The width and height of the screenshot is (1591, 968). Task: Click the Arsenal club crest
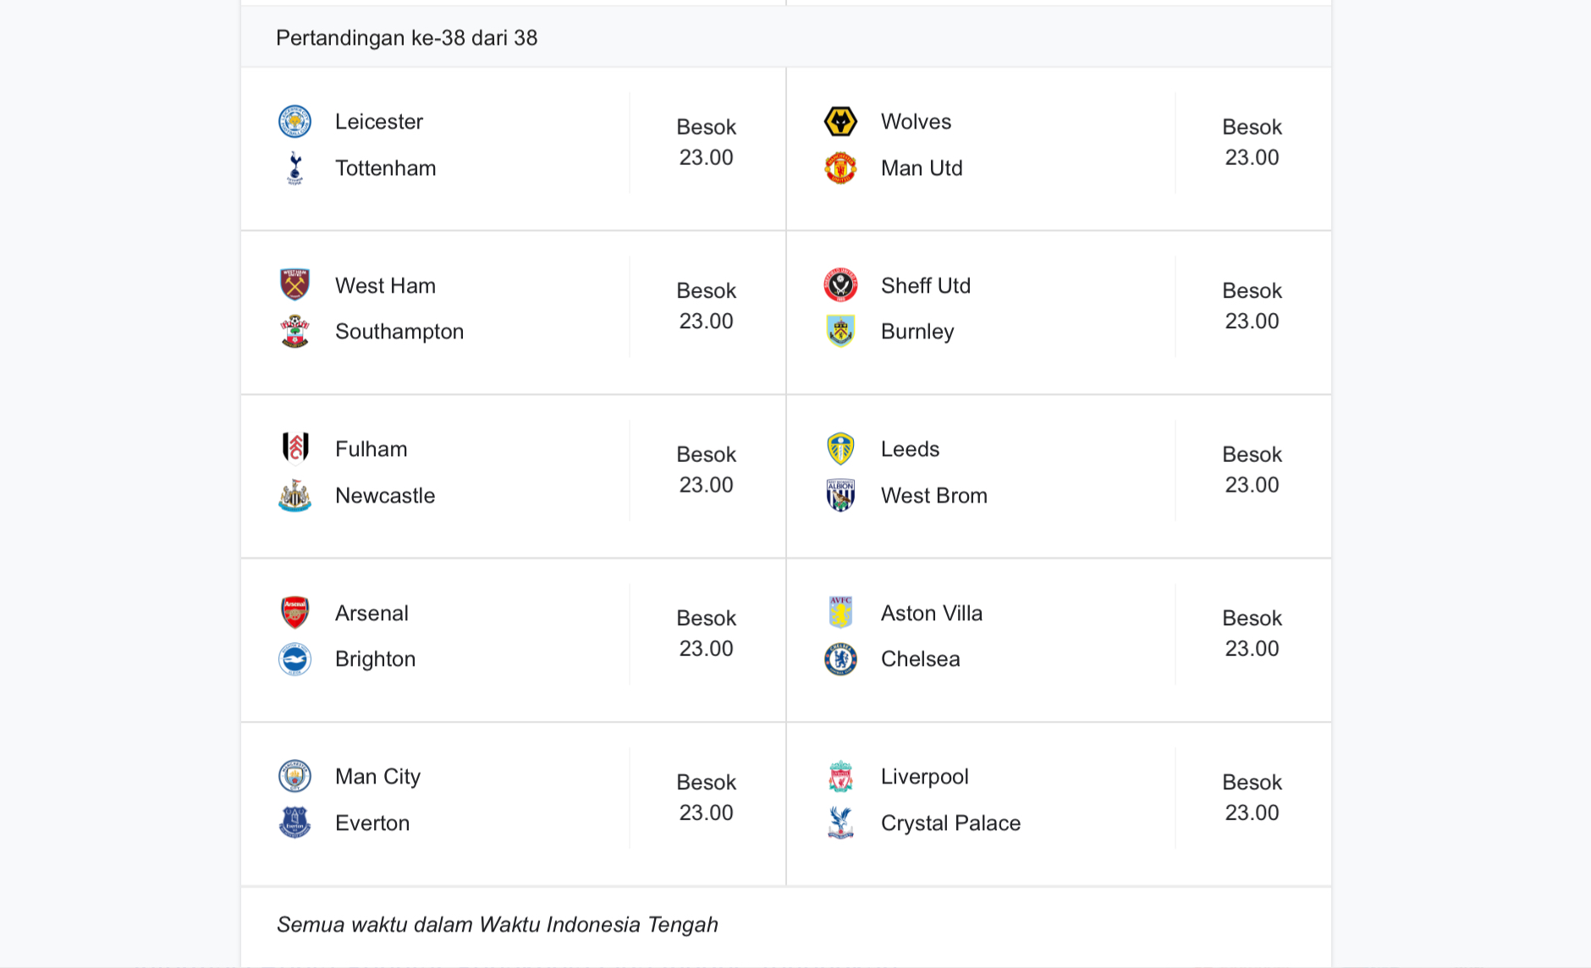point(295,613)
